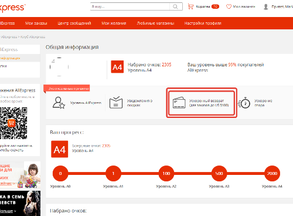Click the profile photo placeholder

point(59,67)
